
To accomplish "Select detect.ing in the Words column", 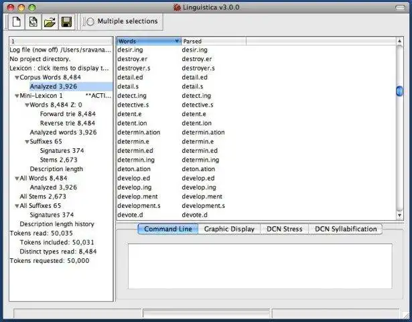I will point(132,96).
